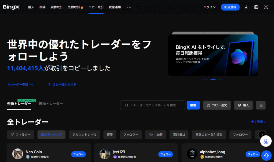Click the BingX logo
The image size is (274, 162).
(11, 7)
